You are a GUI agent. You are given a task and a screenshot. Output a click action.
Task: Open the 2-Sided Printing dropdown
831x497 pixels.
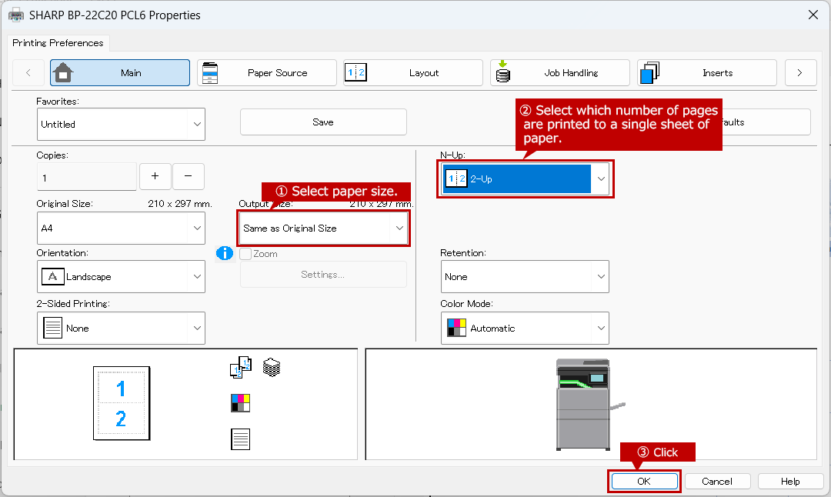[121, 328]
